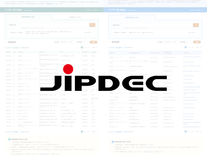
Task: Open the お問い合わせ link in the 17,729 panel notes
Action: pyautogui.click(x=44, y=154)
